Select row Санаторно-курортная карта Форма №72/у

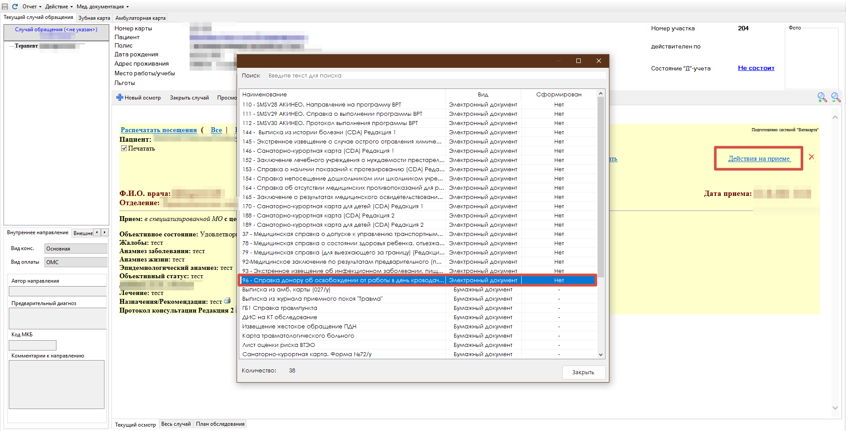418,354
